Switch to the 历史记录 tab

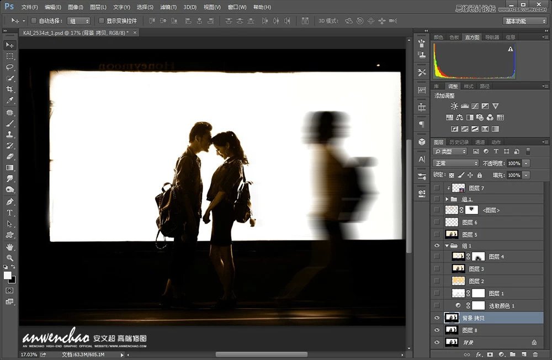click(459, 142)
